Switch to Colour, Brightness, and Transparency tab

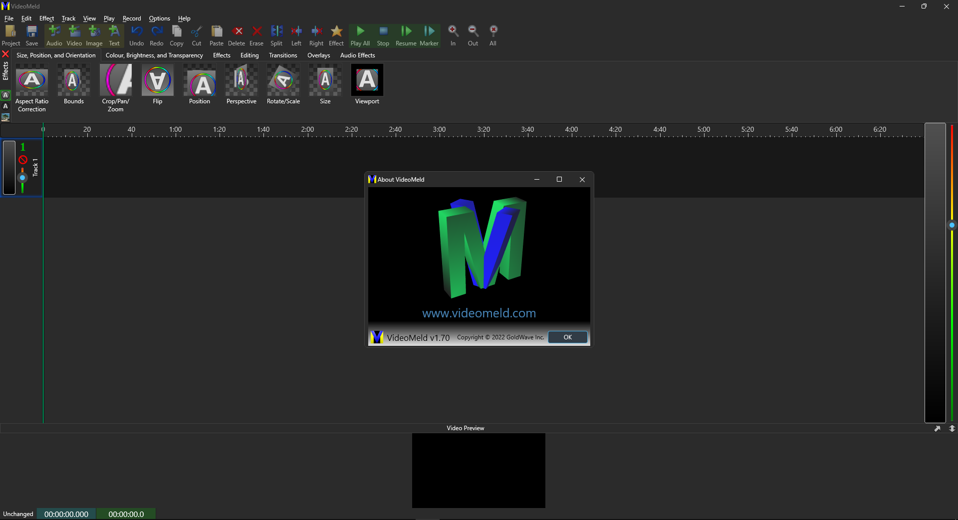154,55
